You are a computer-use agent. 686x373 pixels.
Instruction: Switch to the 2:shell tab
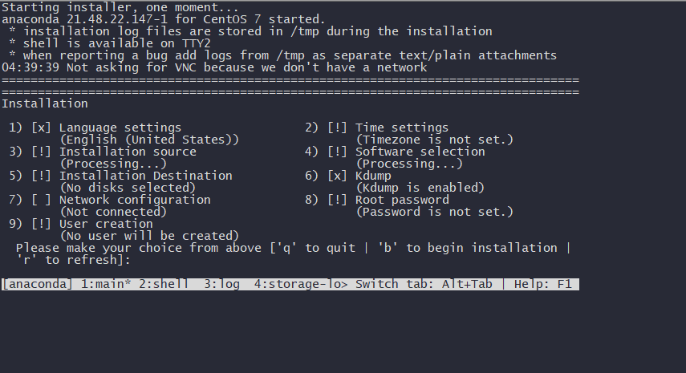pyautogui.click(x=164, y=284)
